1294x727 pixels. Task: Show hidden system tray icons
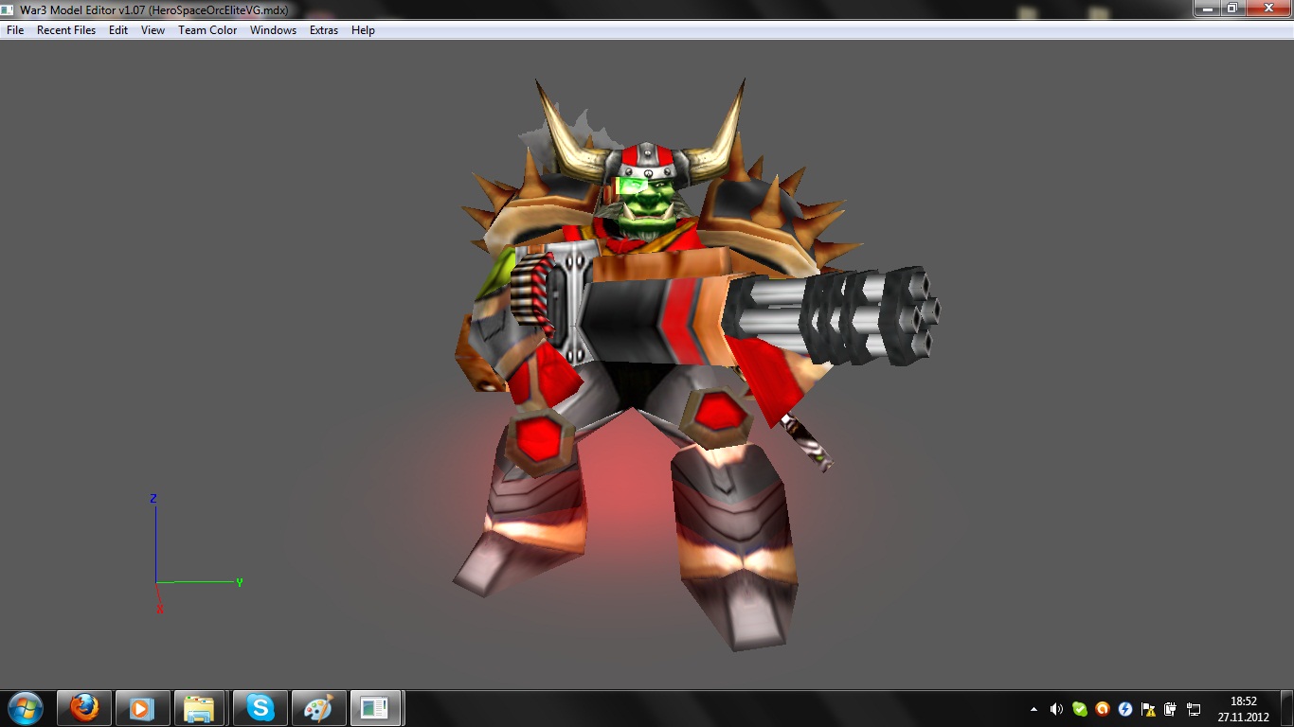(1033, 708)
